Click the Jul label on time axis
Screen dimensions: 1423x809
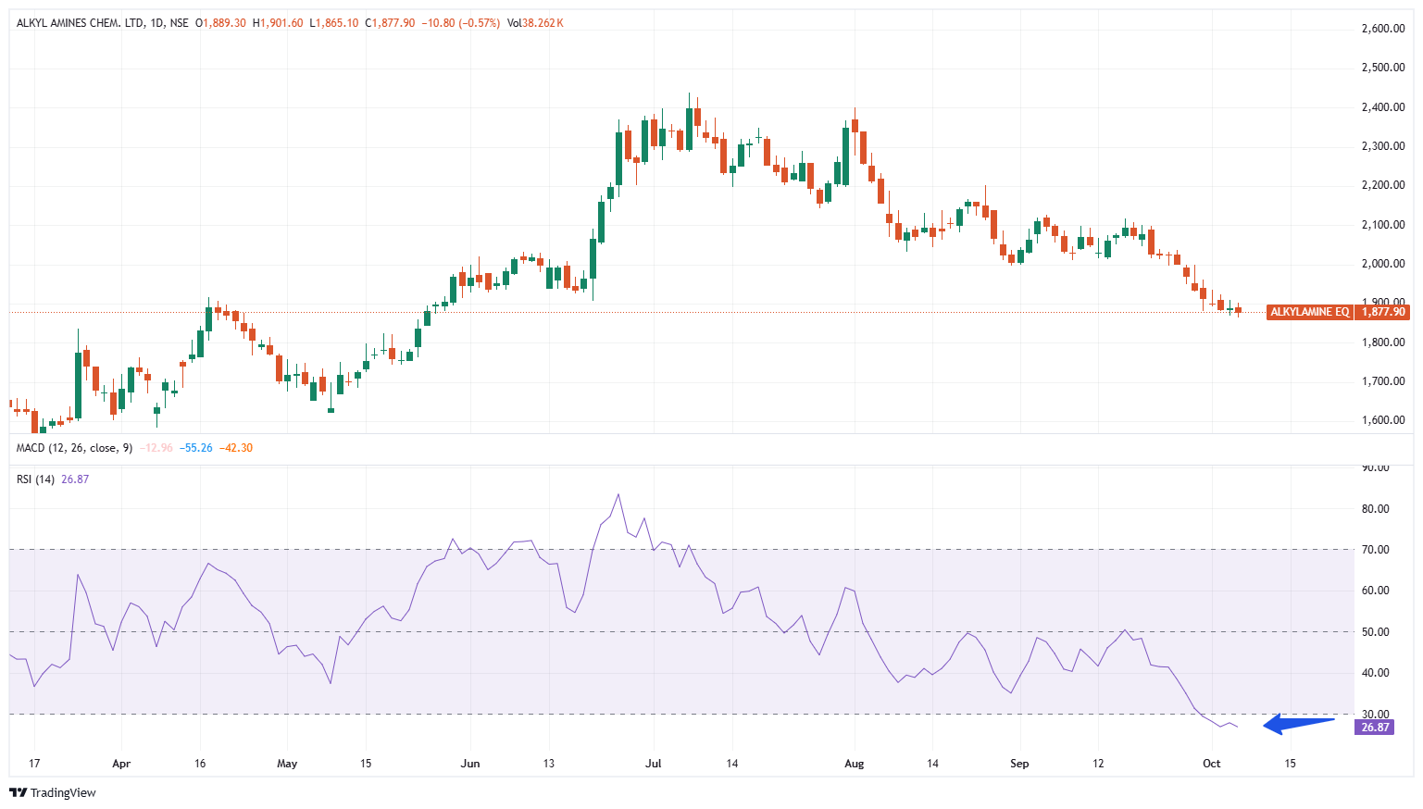[654, 764]
